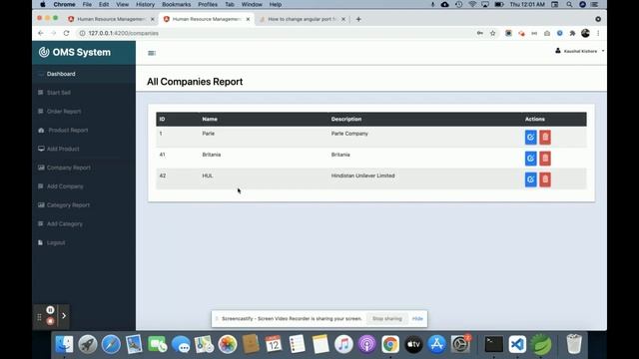Open Finder from the dock
The image size is (639, 359).
point(64,344)
